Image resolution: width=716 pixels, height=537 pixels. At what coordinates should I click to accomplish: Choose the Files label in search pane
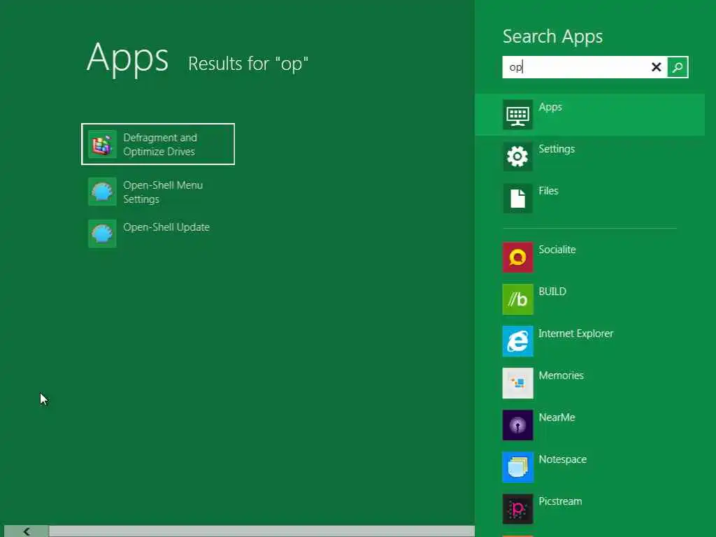pos(548,191)
